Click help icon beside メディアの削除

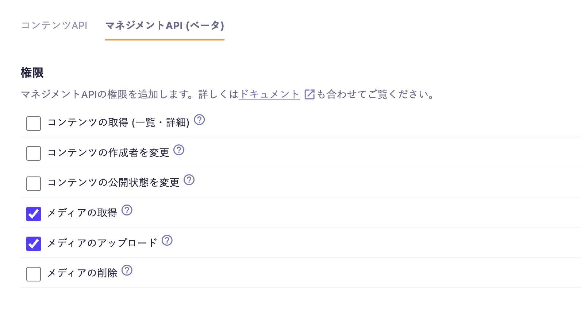pyautogui.click(x=127, y=270)
